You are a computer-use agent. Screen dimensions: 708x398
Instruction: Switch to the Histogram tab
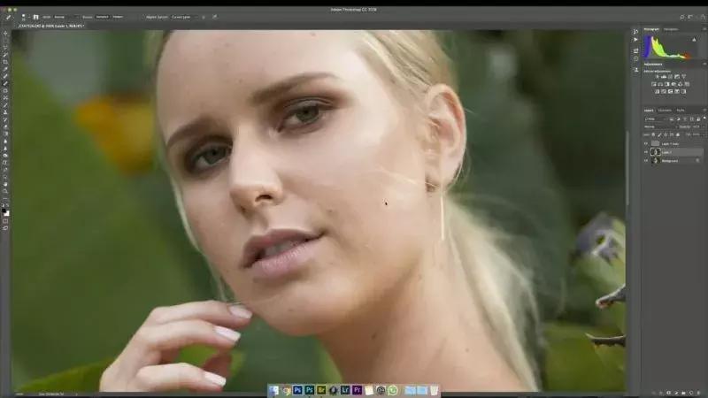pos(651,29)
